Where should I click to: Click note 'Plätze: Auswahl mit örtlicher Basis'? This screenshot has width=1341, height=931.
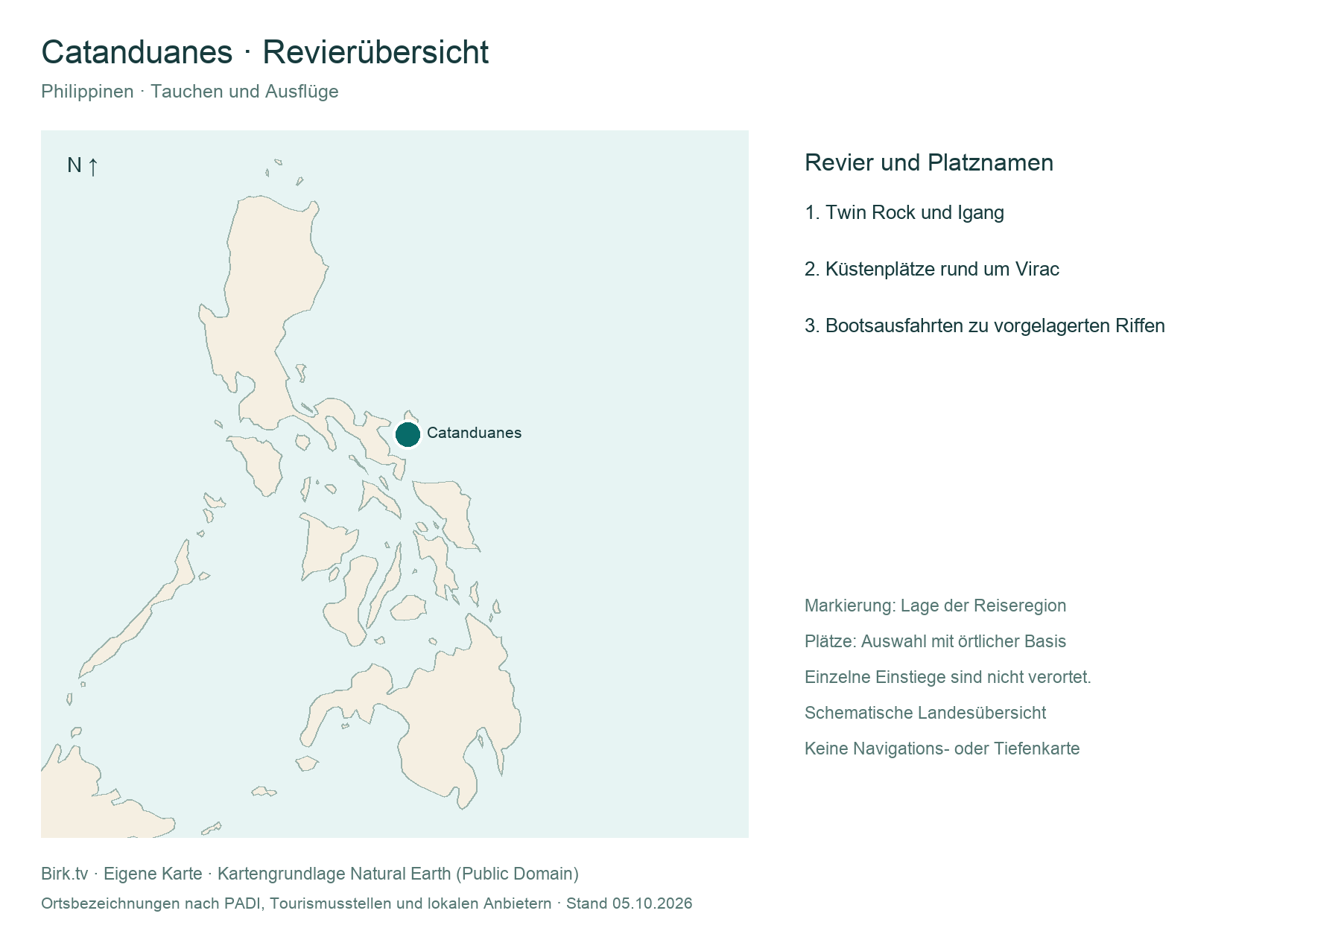936,641
